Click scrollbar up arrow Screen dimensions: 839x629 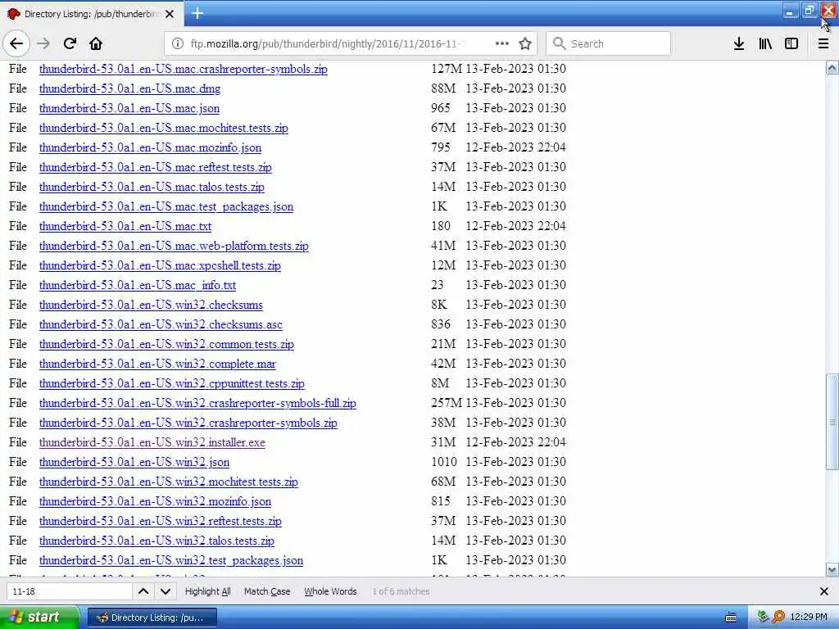pyautogui.click(x=832, y=68)
